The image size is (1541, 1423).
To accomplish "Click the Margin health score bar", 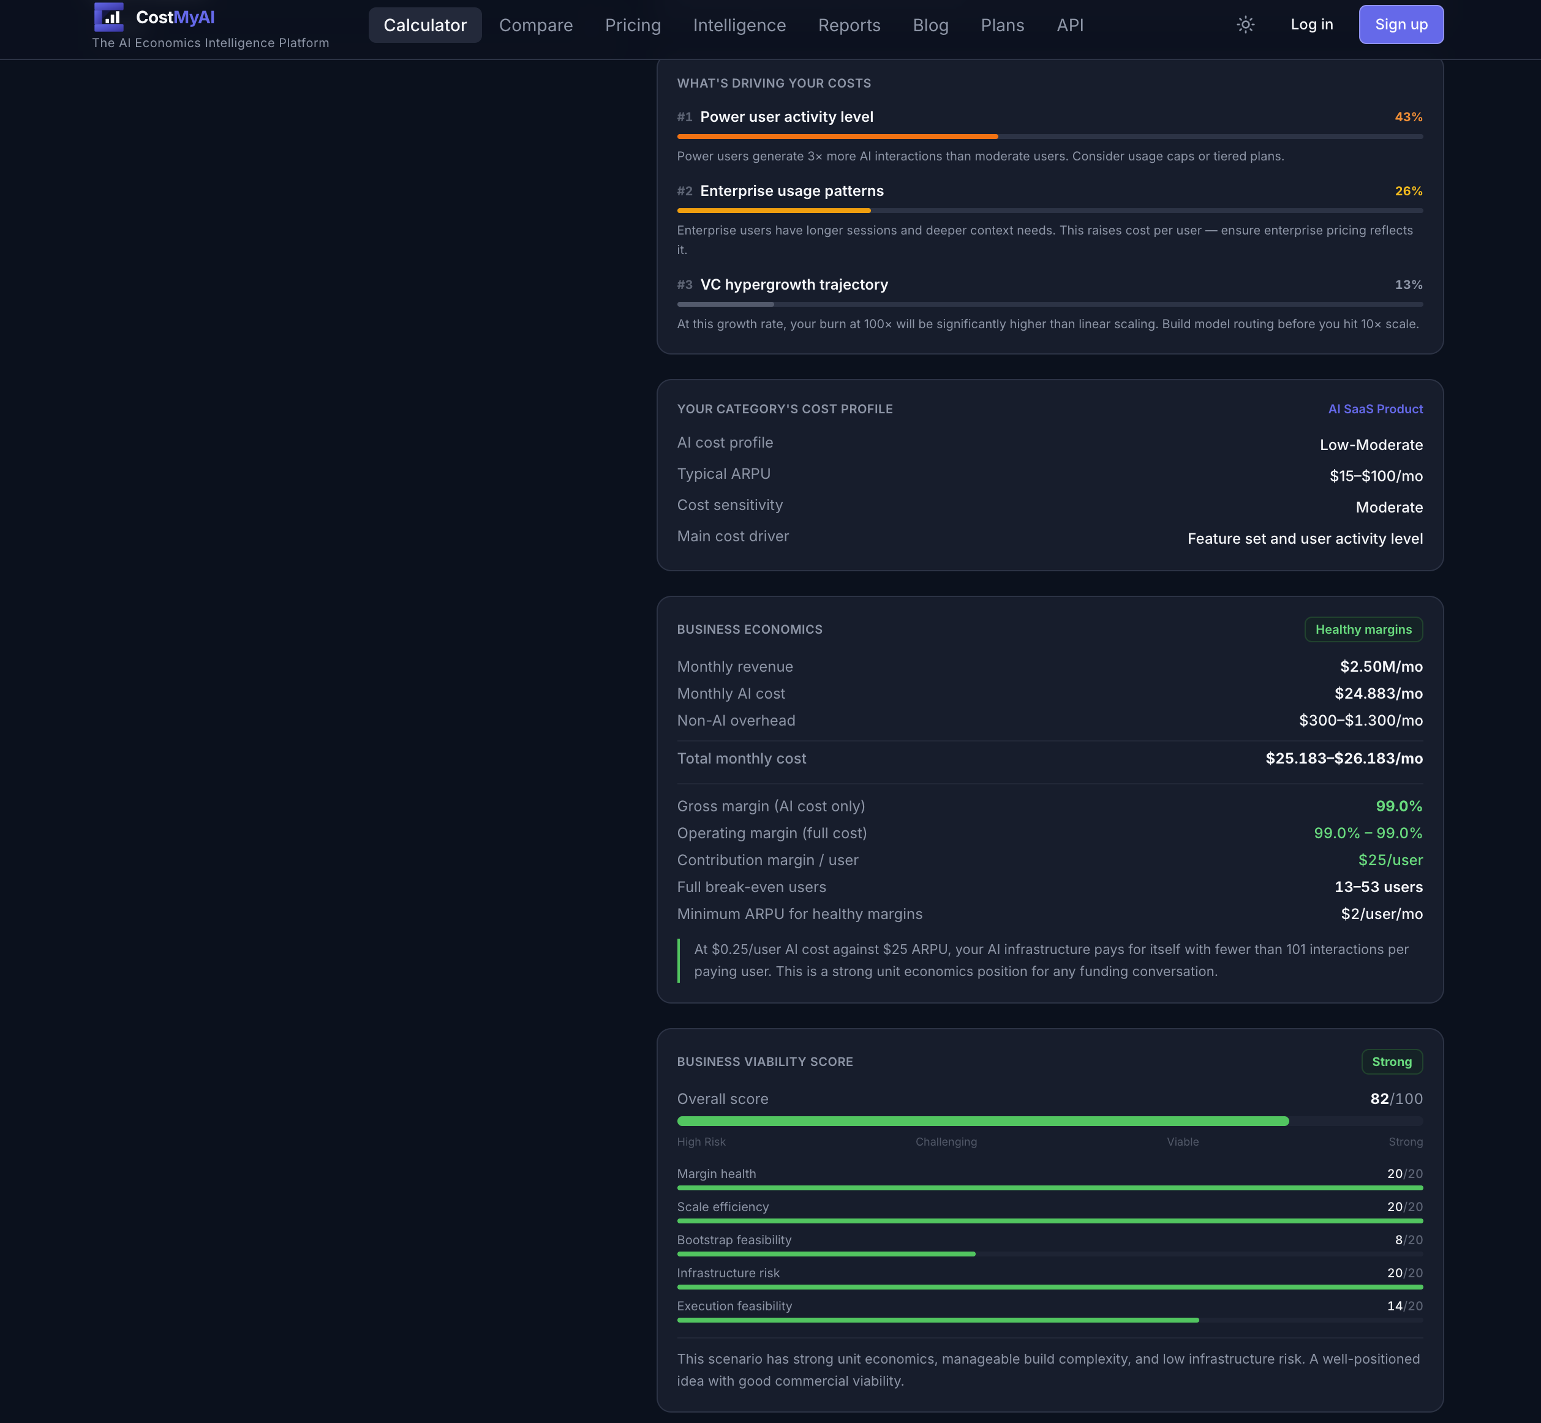I will point(1050,1188).
